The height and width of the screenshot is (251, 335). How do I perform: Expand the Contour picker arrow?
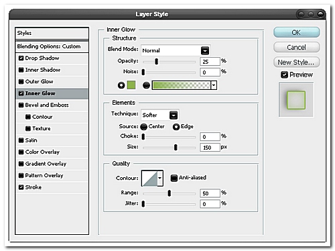coord(160,178)
